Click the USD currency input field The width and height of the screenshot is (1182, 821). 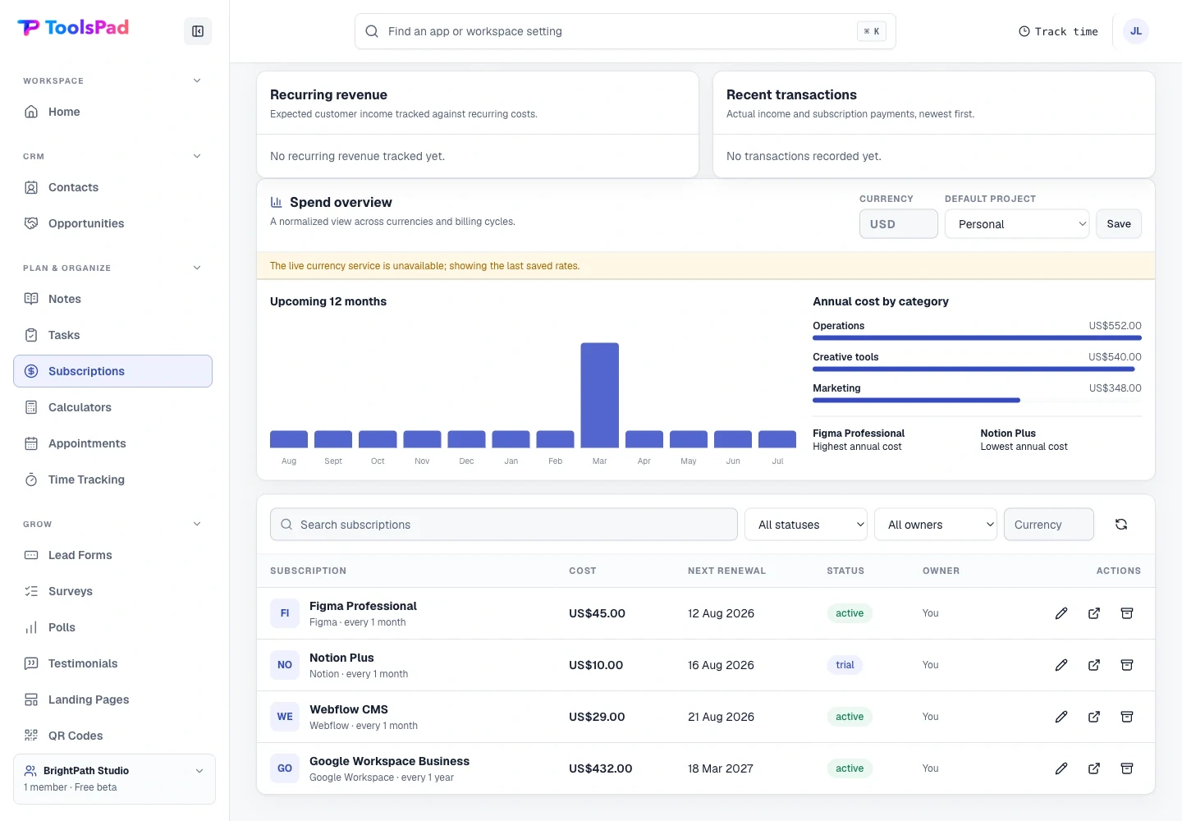[899, 224]
